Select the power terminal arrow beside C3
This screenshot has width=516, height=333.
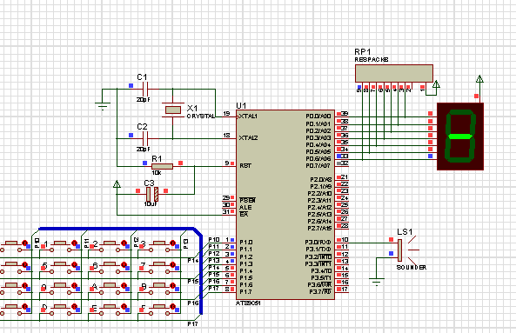click(117, 184)
